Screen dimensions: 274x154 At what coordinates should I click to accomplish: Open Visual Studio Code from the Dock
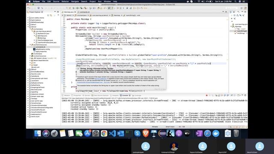click(x=112, y=133)
